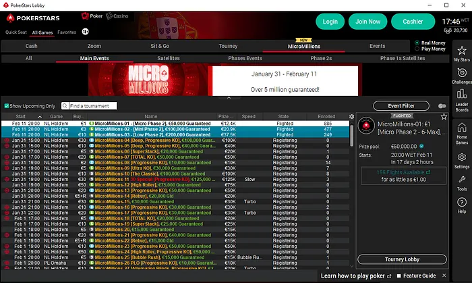Collapse the MicroMillions banner chevron
472x283 pixels.
point(229,98)
